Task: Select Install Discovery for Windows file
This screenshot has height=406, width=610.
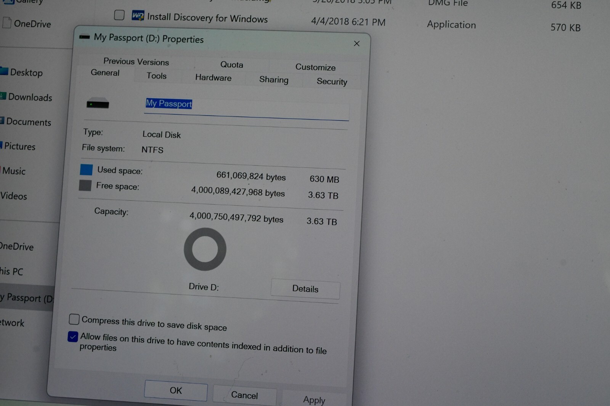Action: (207, 18)
